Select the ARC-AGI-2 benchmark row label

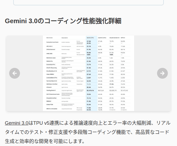[x=50, y=46]
